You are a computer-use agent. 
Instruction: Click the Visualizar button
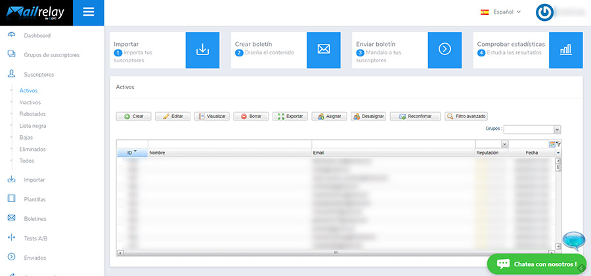point(212,116)
